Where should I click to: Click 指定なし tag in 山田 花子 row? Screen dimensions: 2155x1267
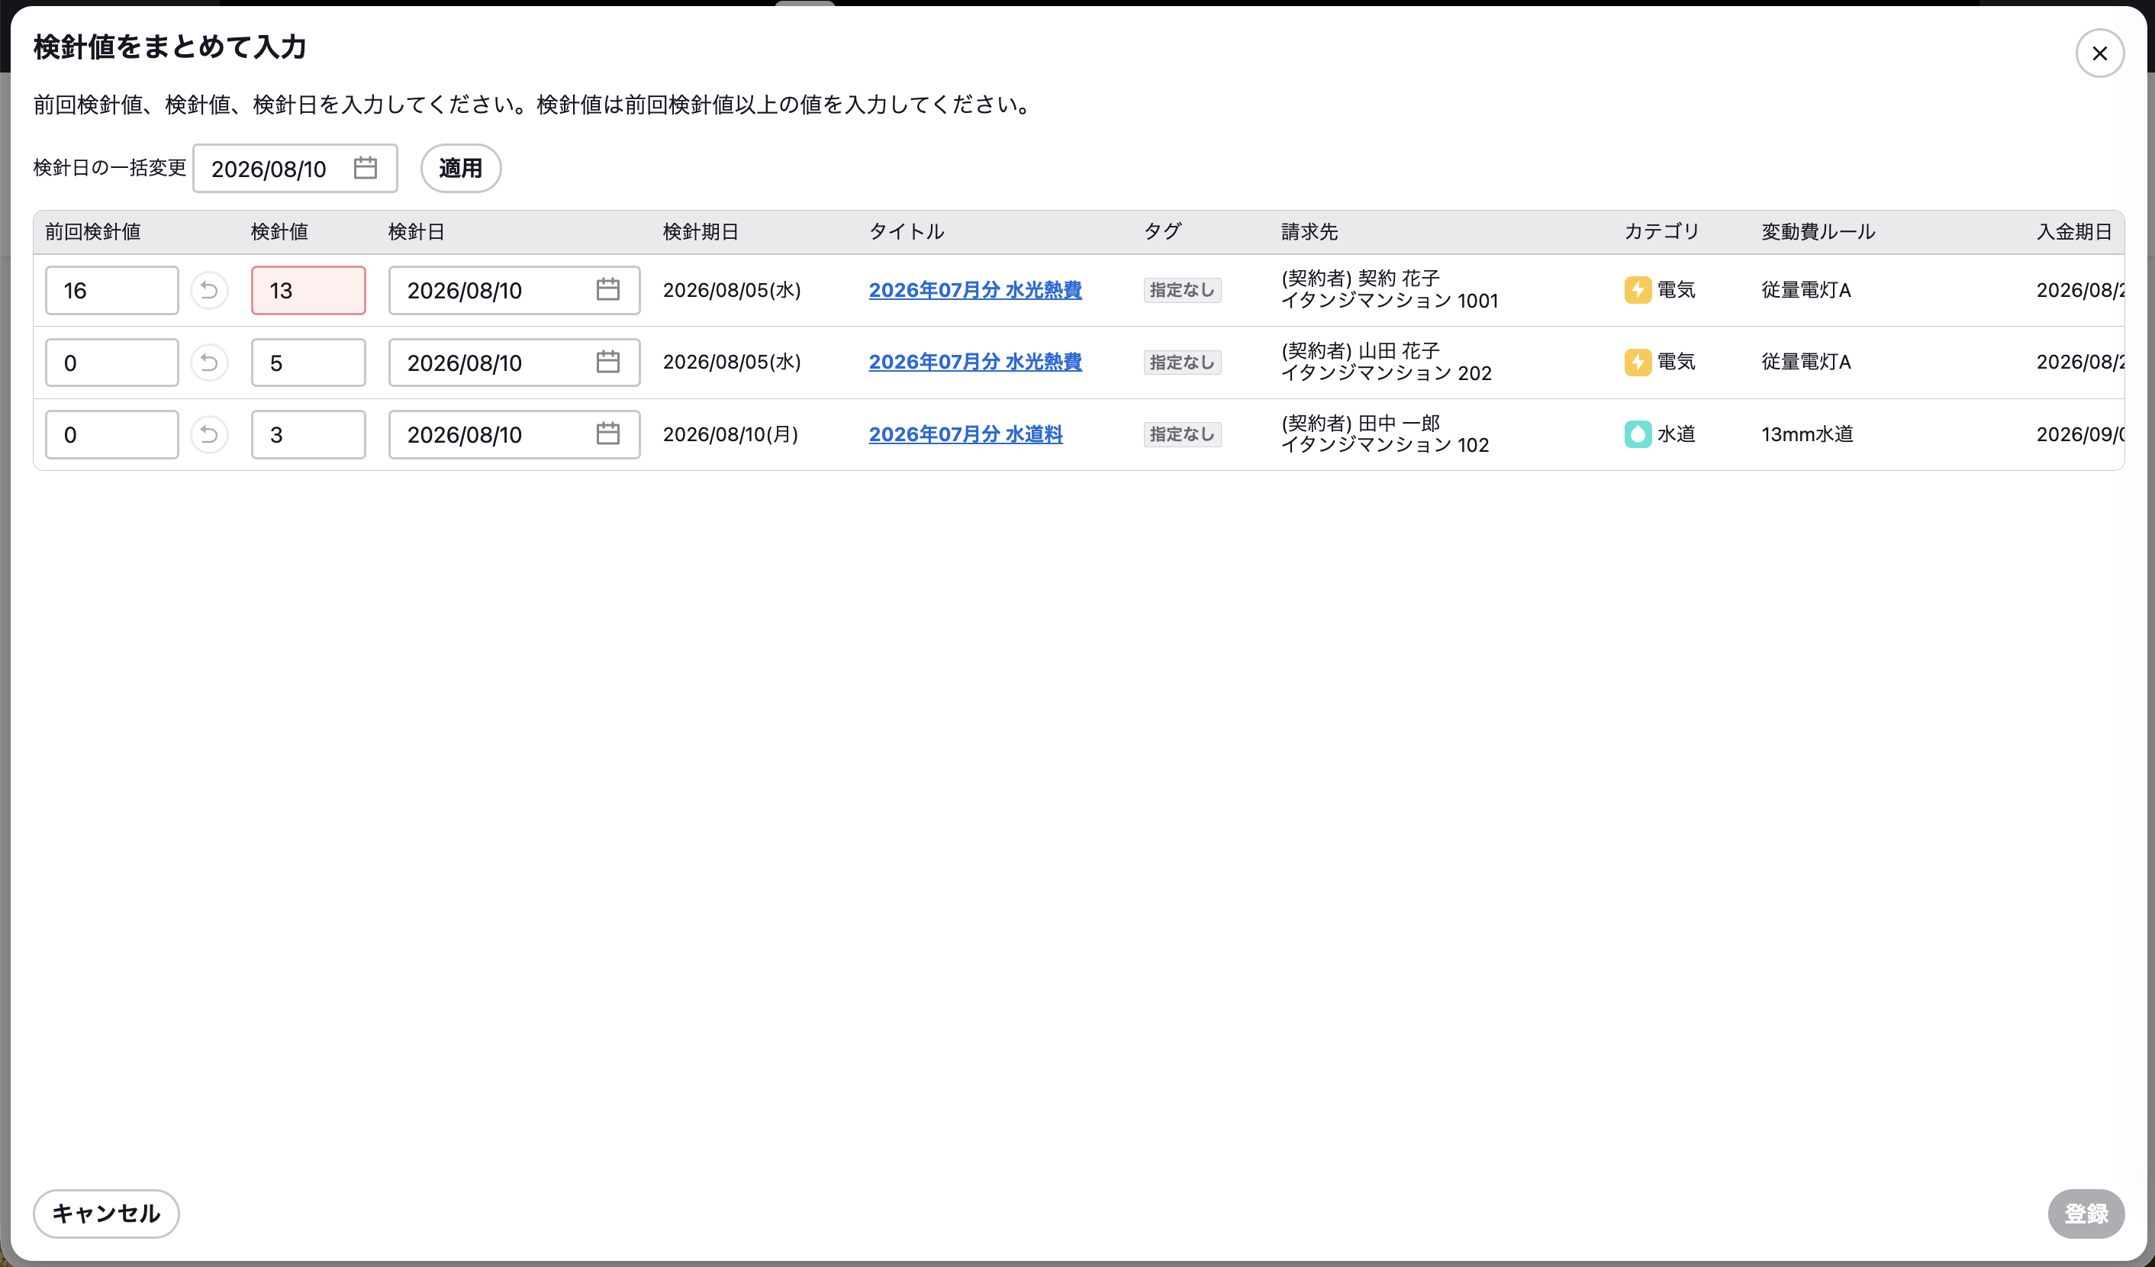(1183, 363)
